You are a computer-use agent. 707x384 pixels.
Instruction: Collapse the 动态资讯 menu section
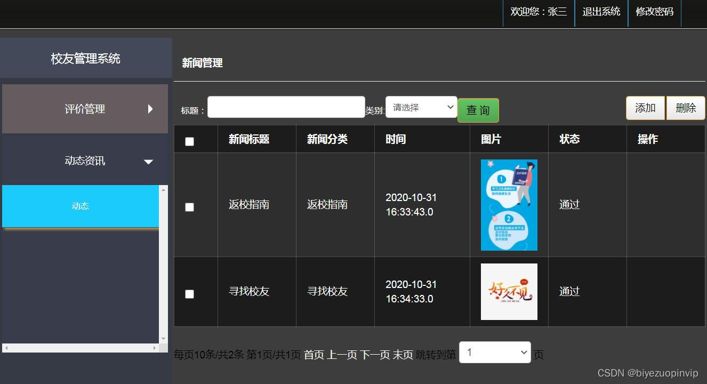[x=85, y=160]
